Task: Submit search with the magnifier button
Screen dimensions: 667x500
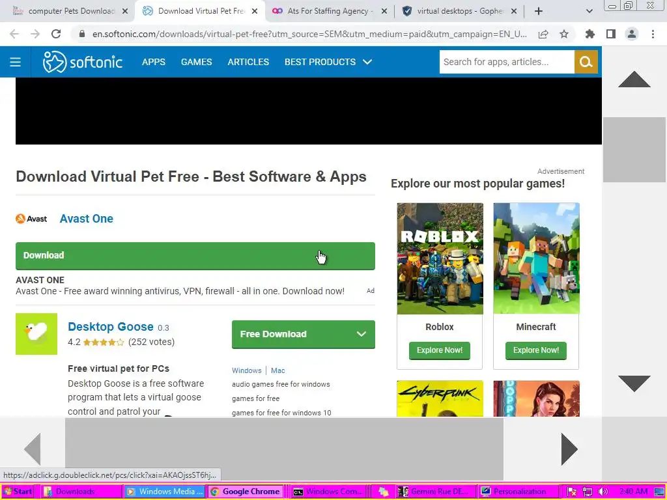Action: pyautogui.click(x=586, y=62)
